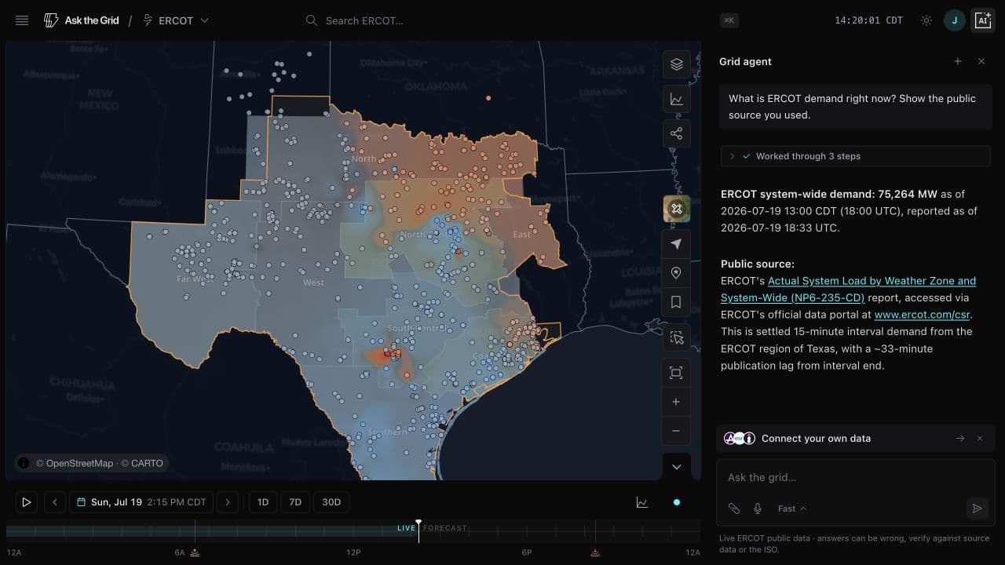The image size is (1005, 565).
Task: Open Actual System Load by Weather Zone link
Action: pyautogui.click(x=848, y=290)
